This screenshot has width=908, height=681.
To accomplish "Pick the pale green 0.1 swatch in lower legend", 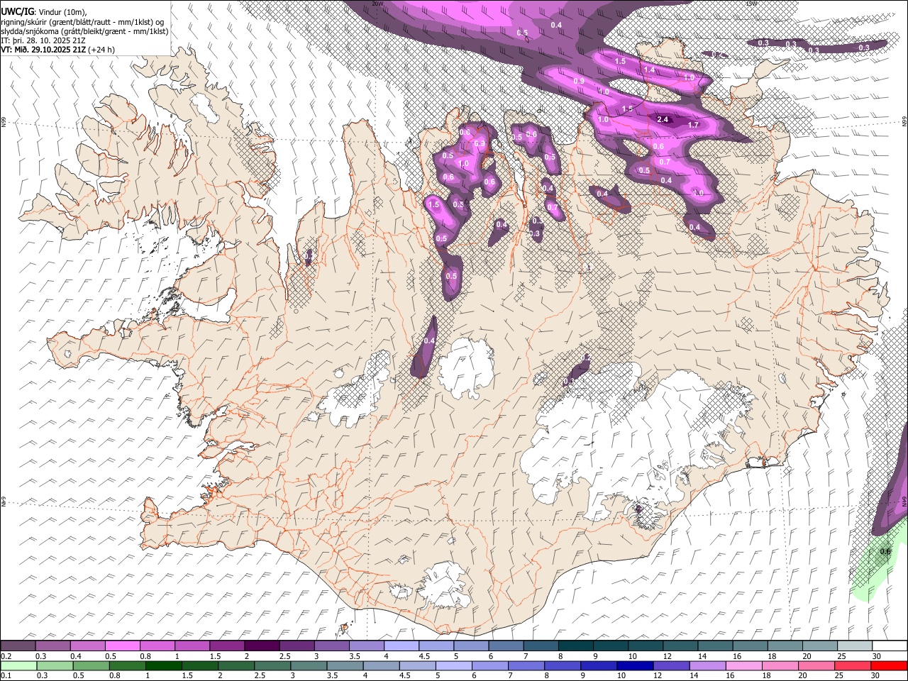I will tap(18, 666).
